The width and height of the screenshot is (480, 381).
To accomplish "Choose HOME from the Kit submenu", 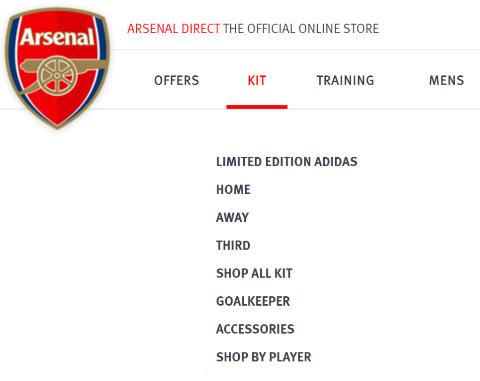I will coord(233,190).
